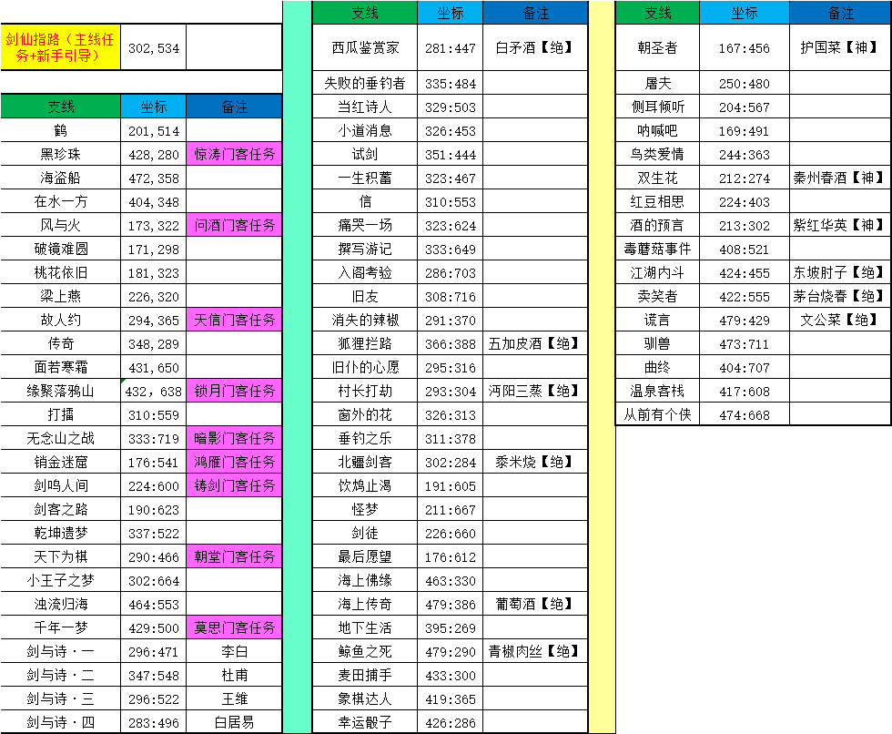Click the 幸运骰子 quest cell
The width and height of the screenshot is (892, 734).
(x=365, y=723)
